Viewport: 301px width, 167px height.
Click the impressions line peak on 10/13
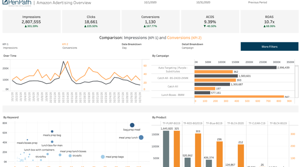point(63,61)
